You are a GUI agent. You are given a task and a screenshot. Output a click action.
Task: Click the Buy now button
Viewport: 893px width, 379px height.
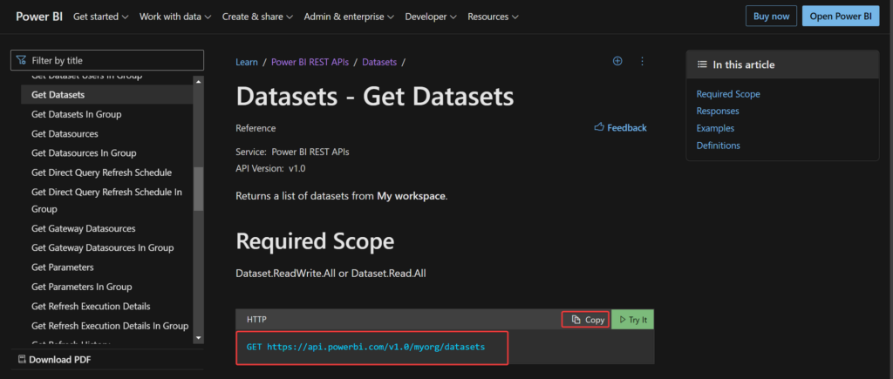[x=770, y=16]
